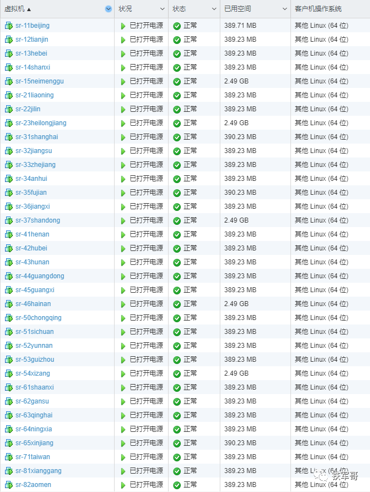Click 正常 status text in sr-33zhejiang row
Image resolution: width=370 pixels, height=492 pixels.
pyautogui.click(x=190, y=165)
